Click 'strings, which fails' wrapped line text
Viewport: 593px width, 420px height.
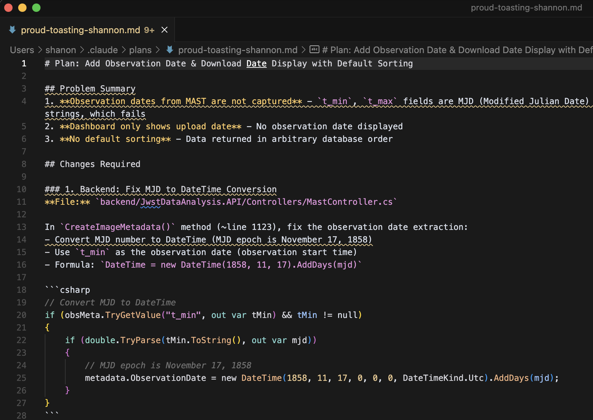[x=95, y=114]
